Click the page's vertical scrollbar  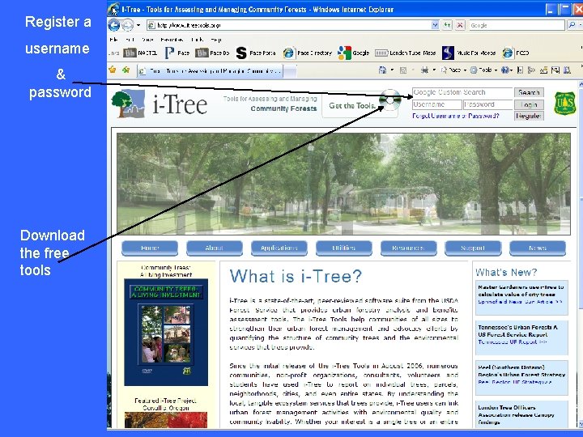tap(581, 255)
